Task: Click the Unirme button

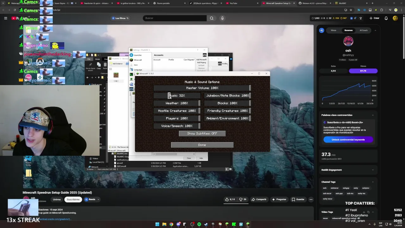Action: (57, 199)
